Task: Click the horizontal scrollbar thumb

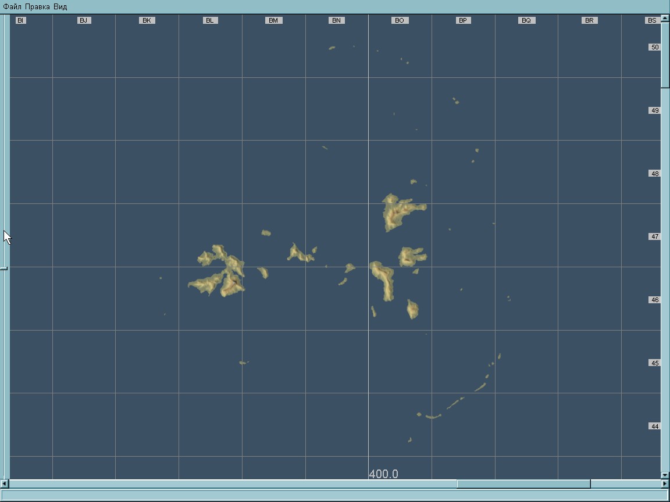Action: 523,483
